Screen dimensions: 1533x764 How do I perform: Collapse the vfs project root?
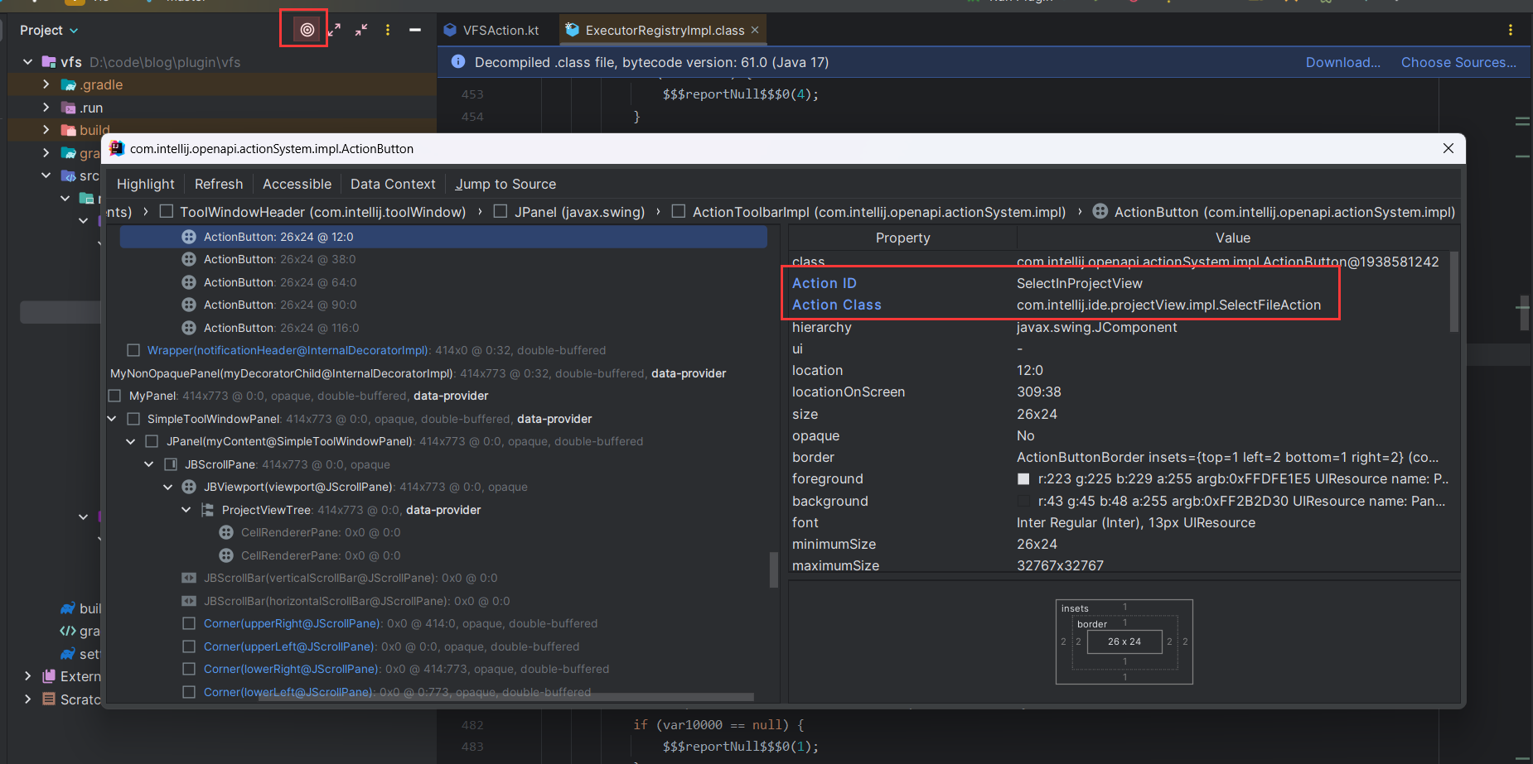click(x=28, y=62)
